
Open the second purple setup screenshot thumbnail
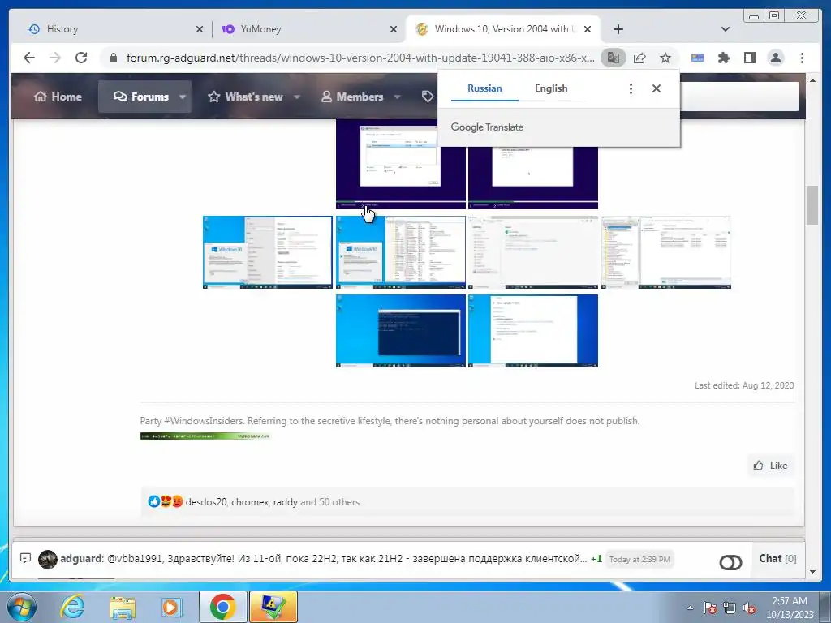[533, 178]
